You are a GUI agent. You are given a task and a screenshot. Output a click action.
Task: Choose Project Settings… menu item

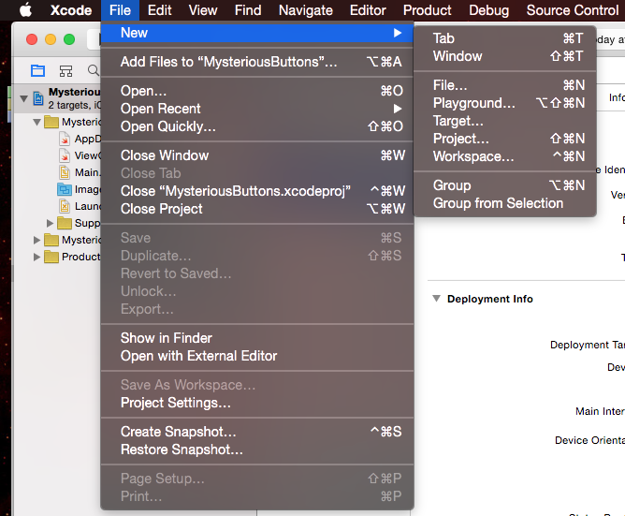257,403
